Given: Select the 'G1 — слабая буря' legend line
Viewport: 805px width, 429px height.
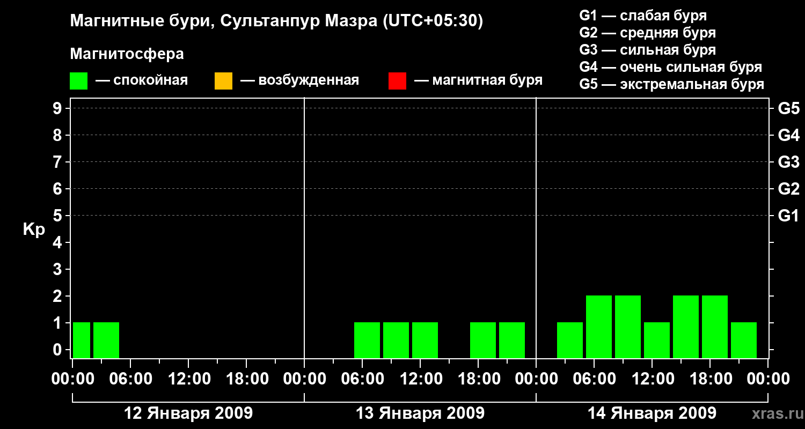Looking at the screenshot, I should pyautogui.click(x=643, y=16).
